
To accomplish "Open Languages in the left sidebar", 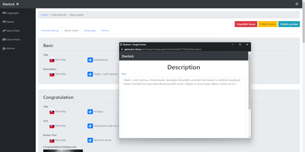I will (x=12, y=13).
